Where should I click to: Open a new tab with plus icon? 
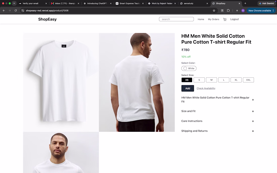245,3
